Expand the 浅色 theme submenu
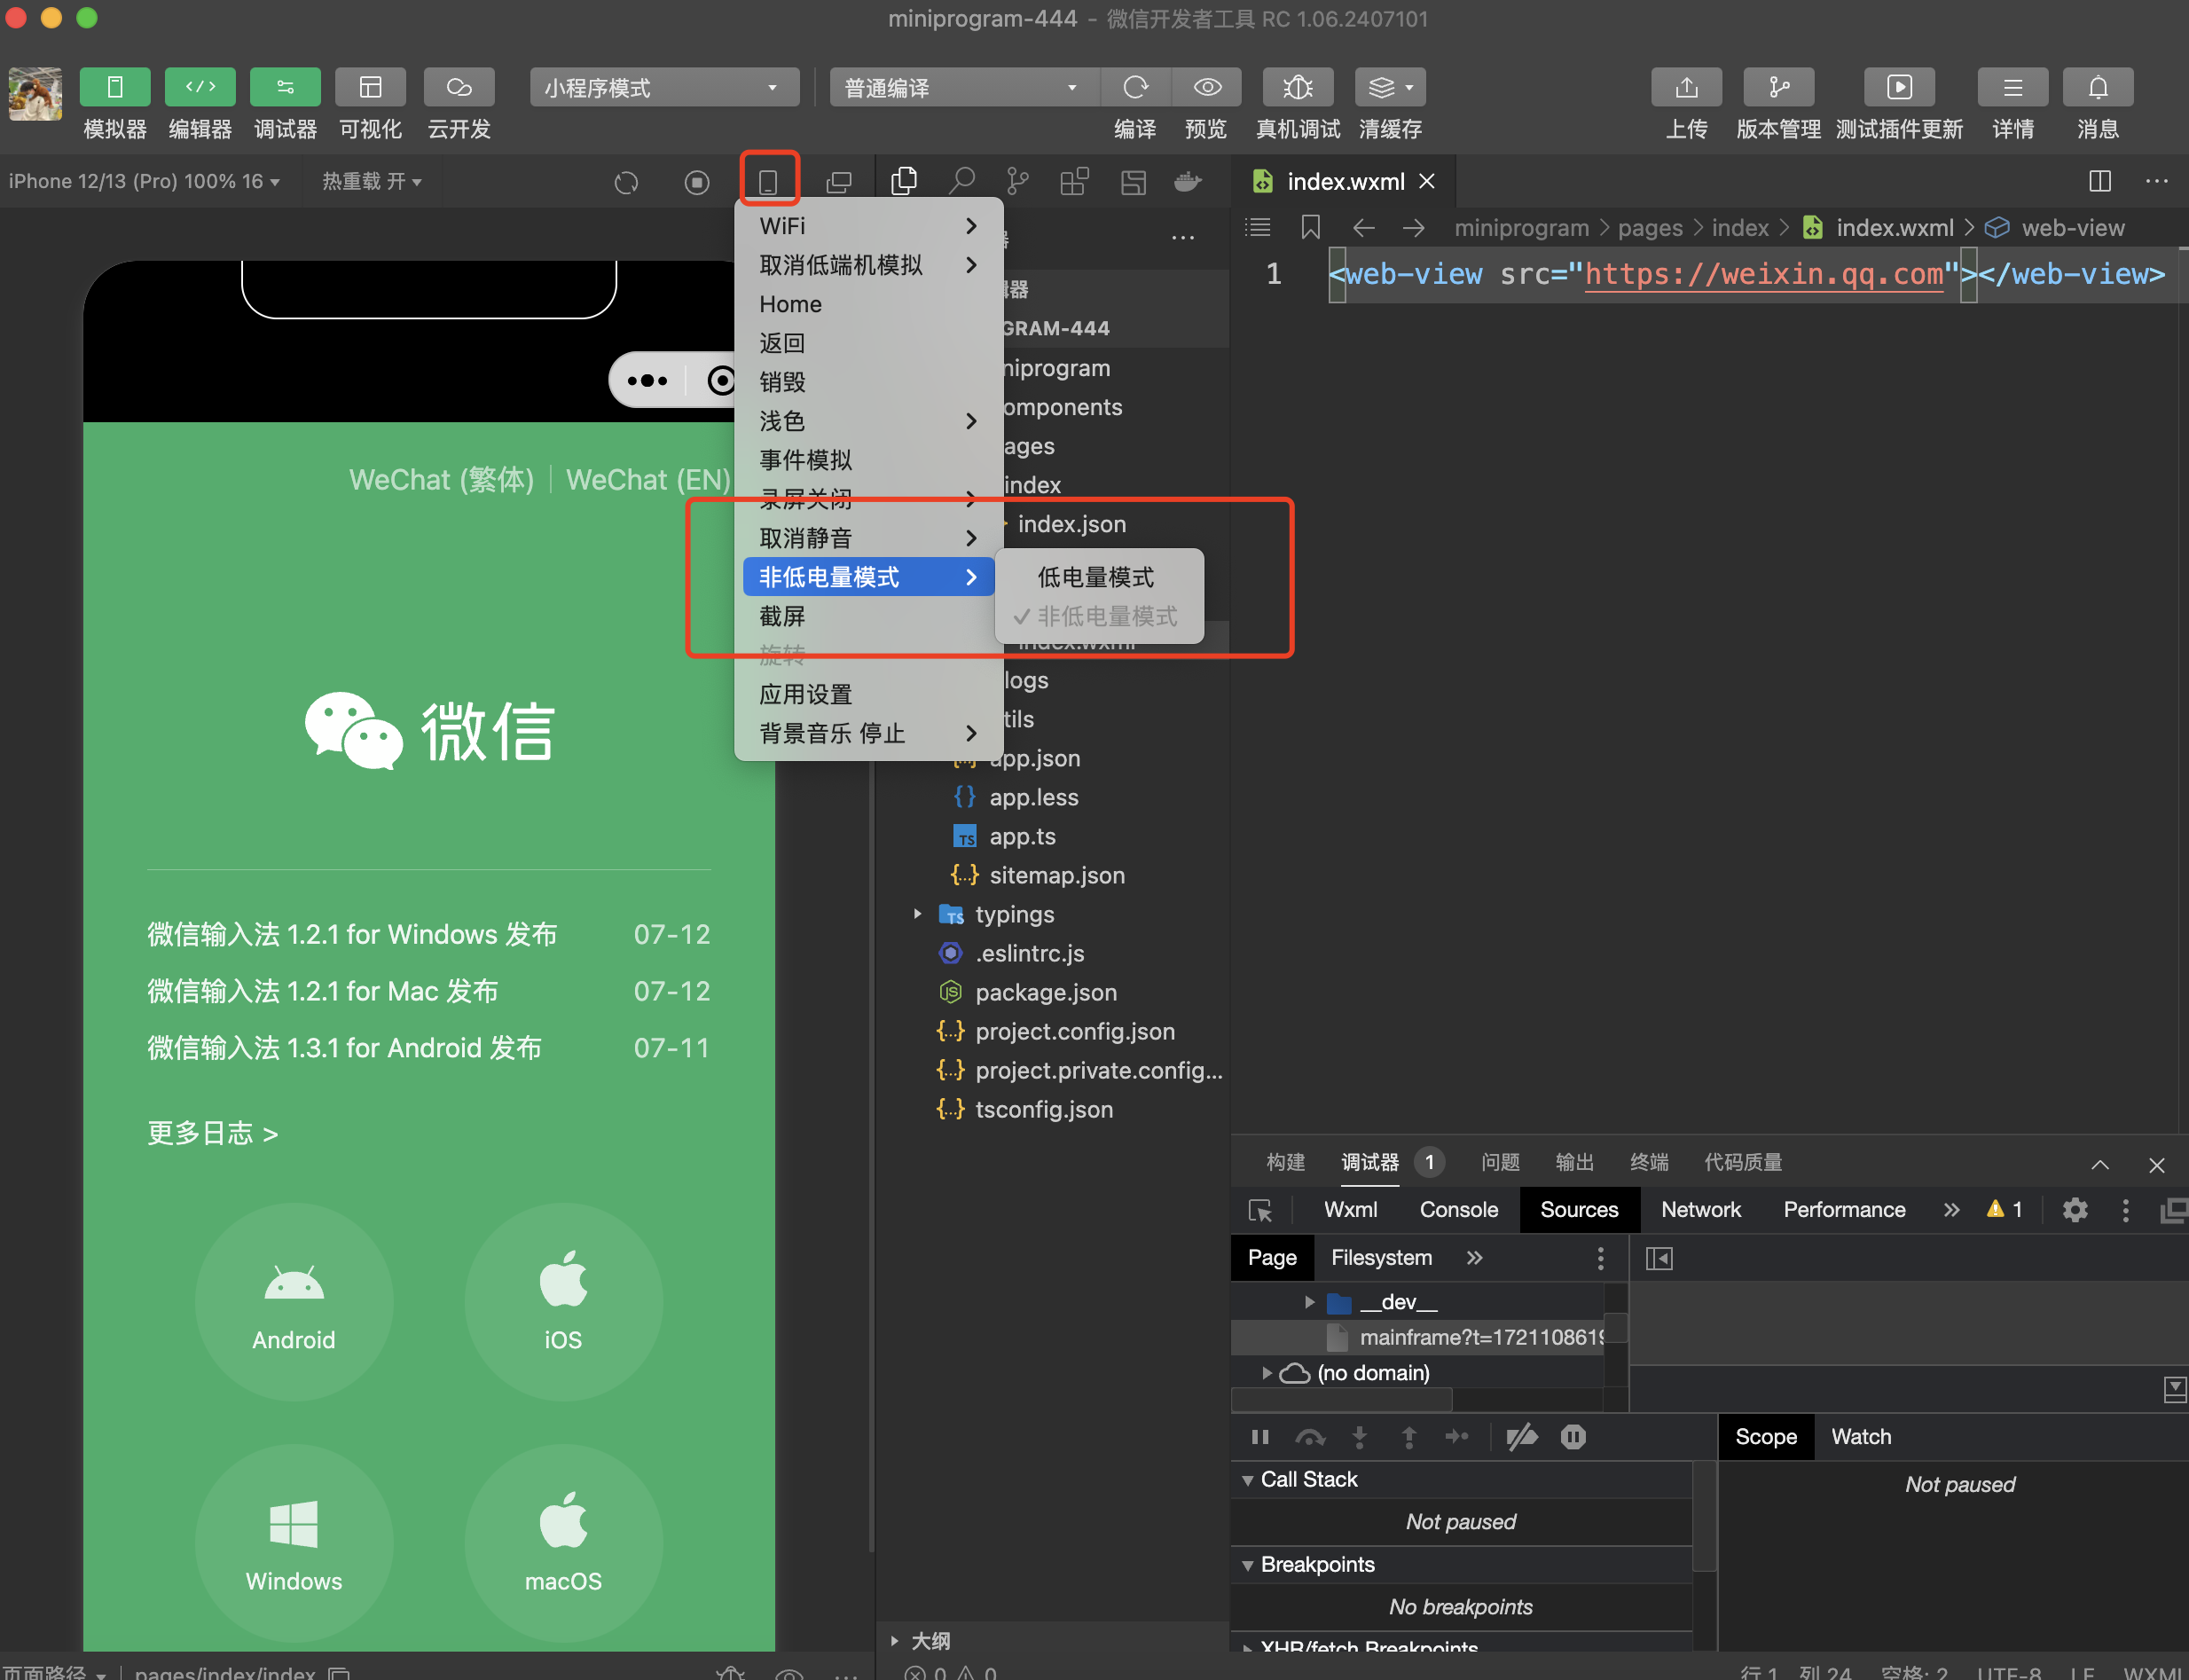This screenshot has width=2189, height=1680. [868, 421]
